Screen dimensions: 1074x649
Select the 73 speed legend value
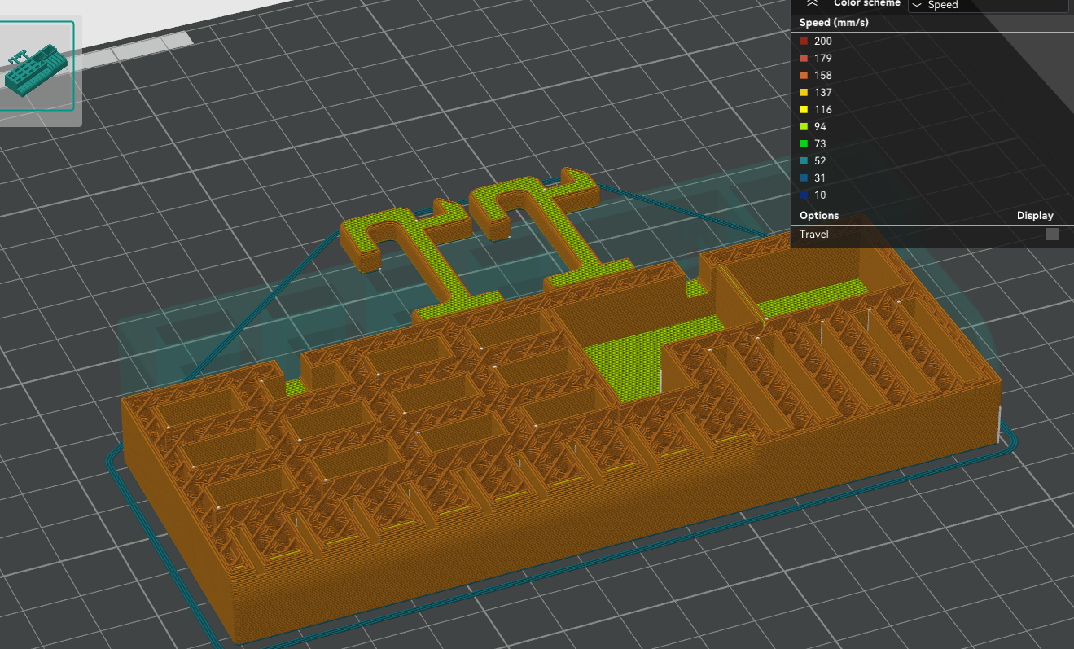click(821, 143)
